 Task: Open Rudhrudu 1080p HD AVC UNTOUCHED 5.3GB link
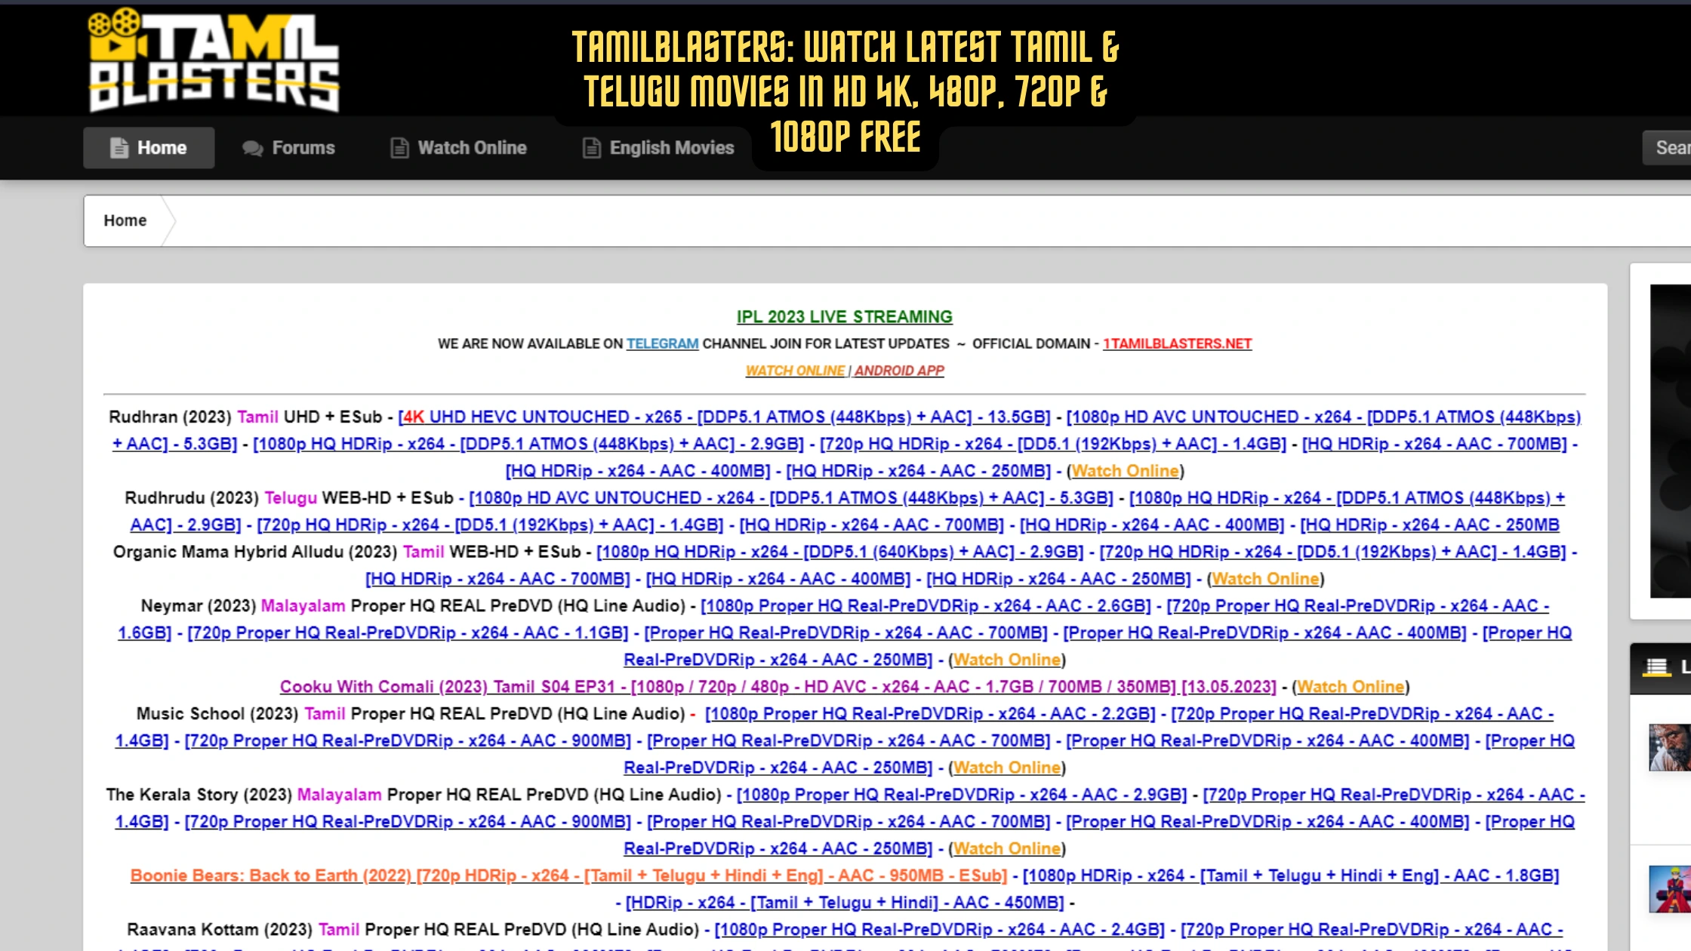click(x=791, y=499)
